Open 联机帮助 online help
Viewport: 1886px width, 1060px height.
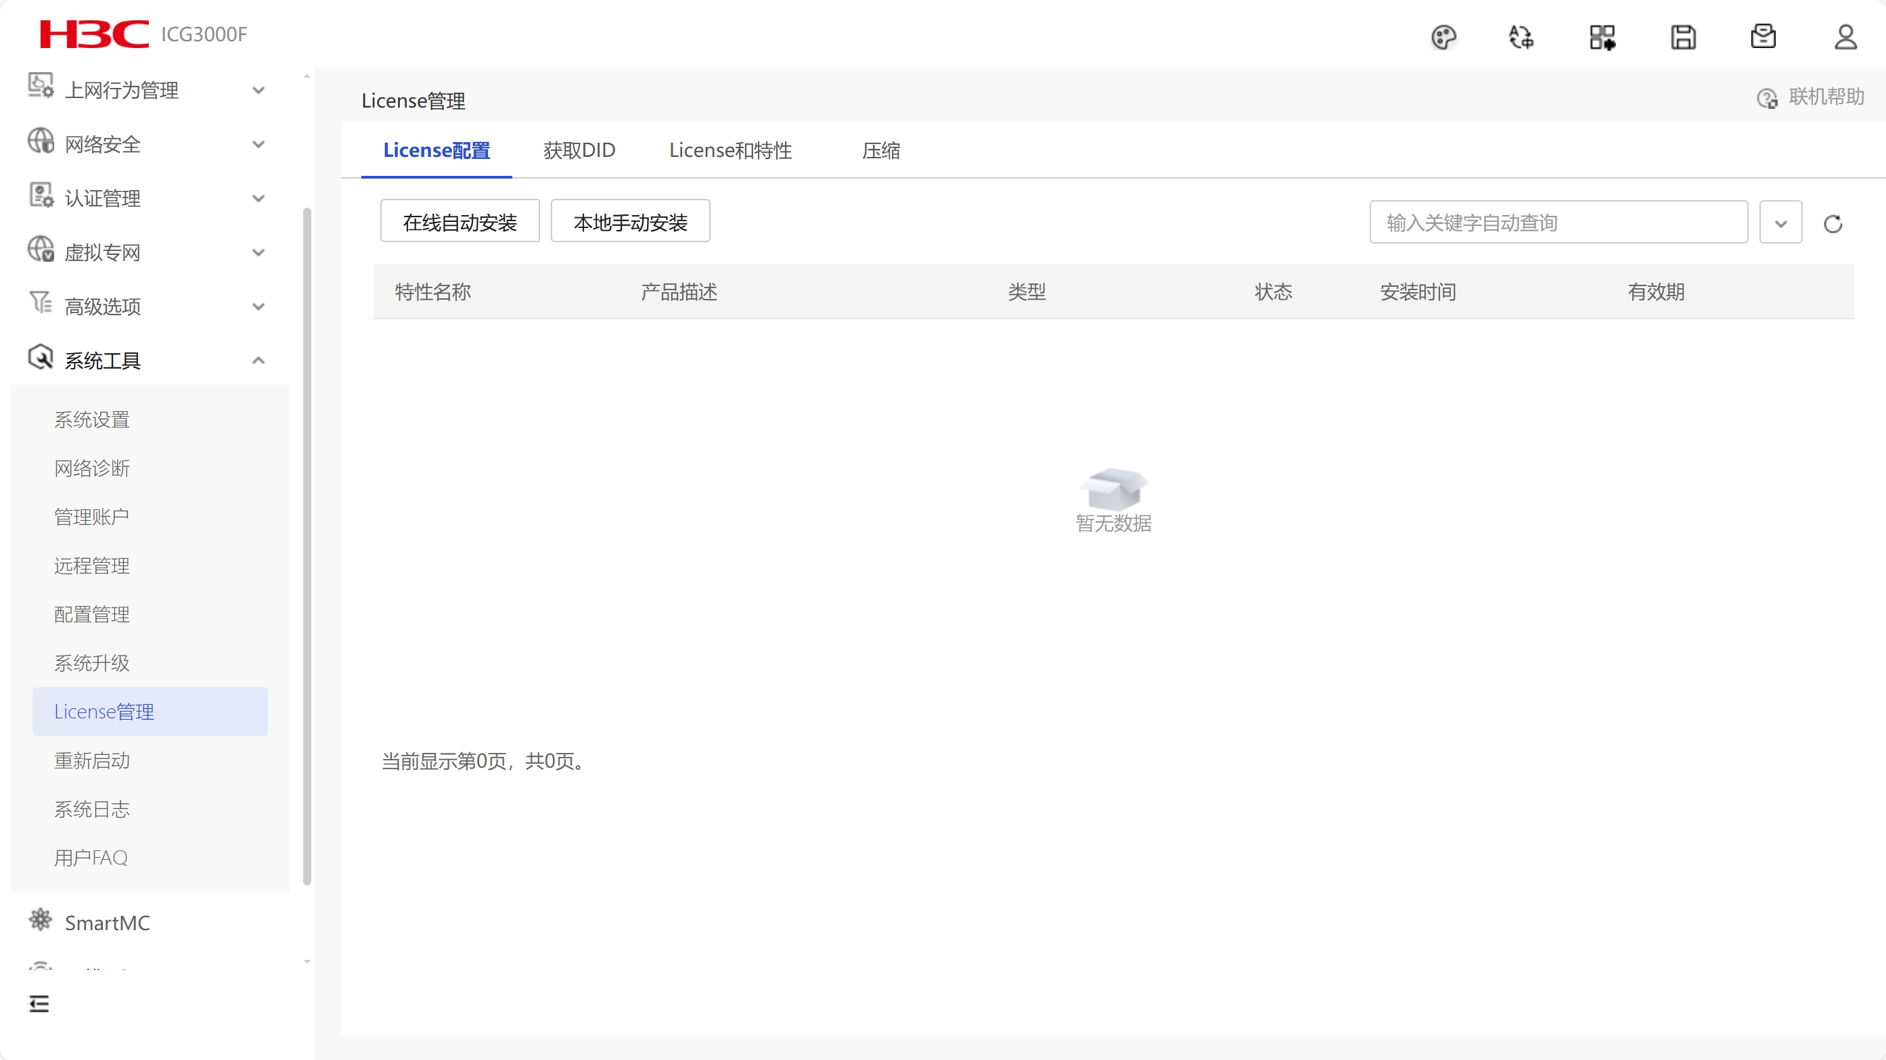coord(1811,97)
